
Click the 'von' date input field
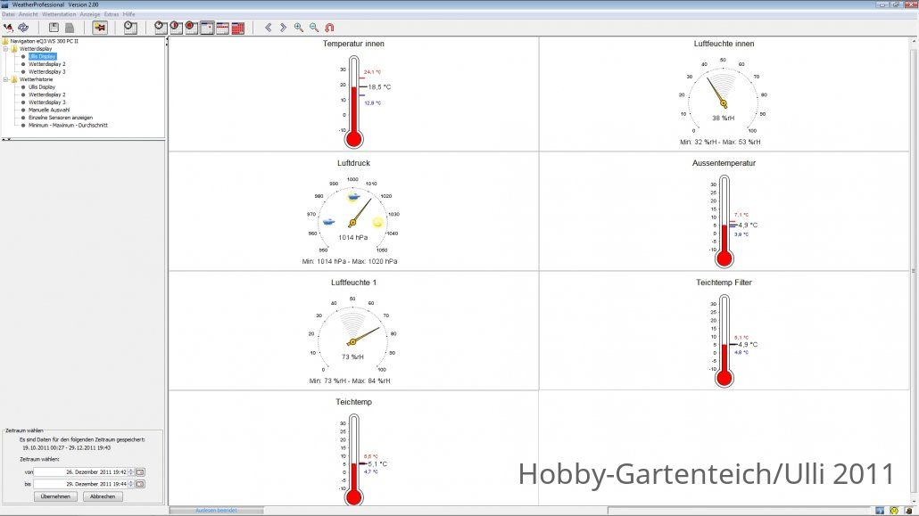(80, 472)
